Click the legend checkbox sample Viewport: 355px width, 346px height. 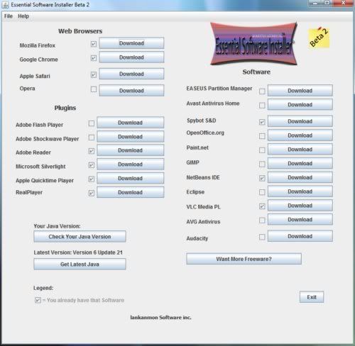point(38,300)
